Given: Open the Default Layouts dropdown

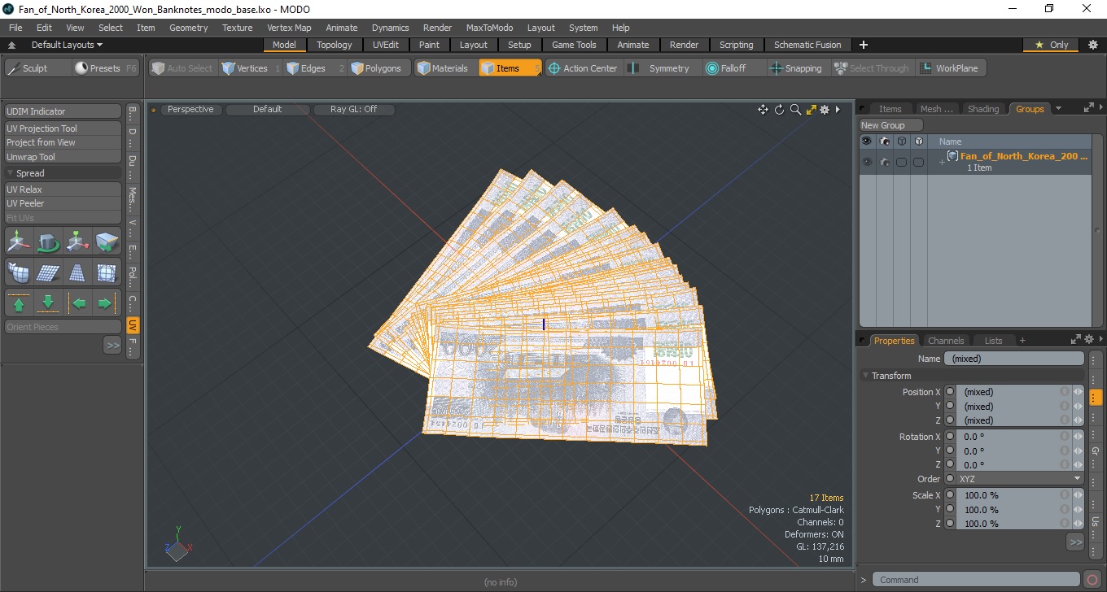Looking at the screenshot, I should pyautogui.click(x=68, y=45).
